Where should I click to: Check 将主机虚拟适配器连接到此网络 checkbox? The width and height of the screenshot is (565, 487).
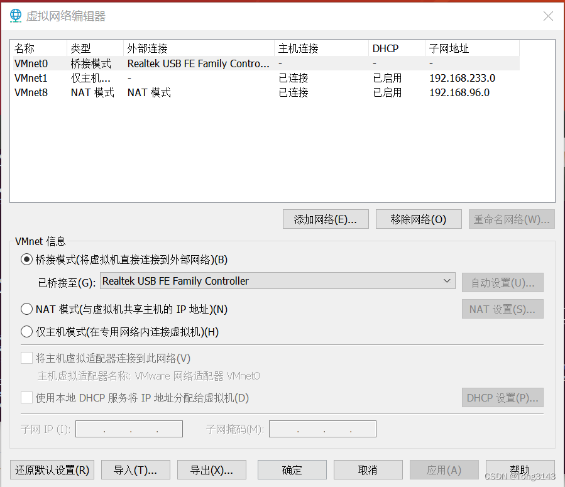tap(26, 358)
